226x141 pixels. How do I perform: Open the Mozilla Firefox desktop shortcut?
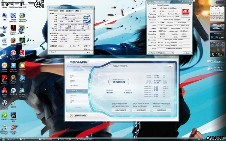[13, 42]
